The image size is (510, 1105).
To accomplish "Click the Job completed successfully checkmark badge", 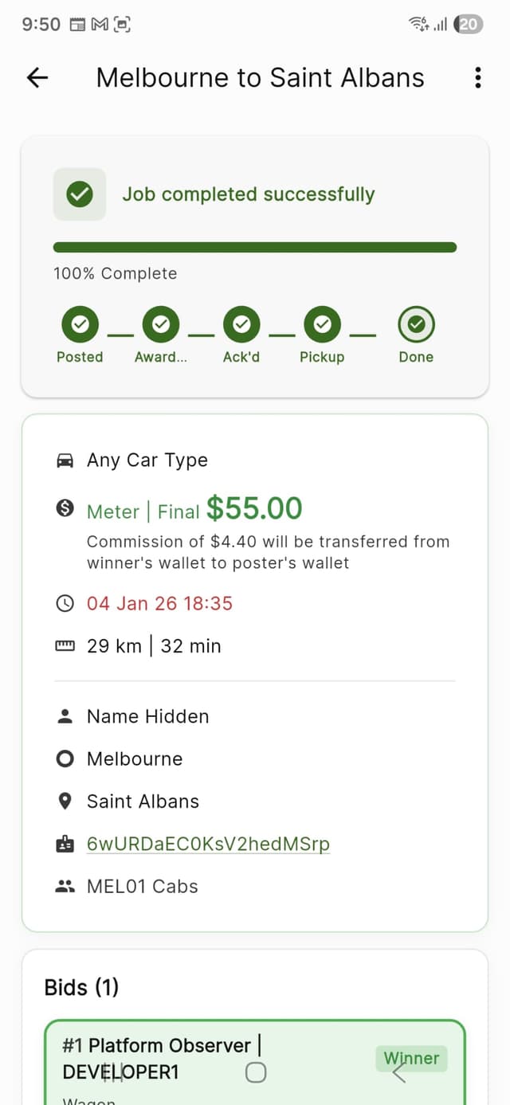I will [79, 193].
